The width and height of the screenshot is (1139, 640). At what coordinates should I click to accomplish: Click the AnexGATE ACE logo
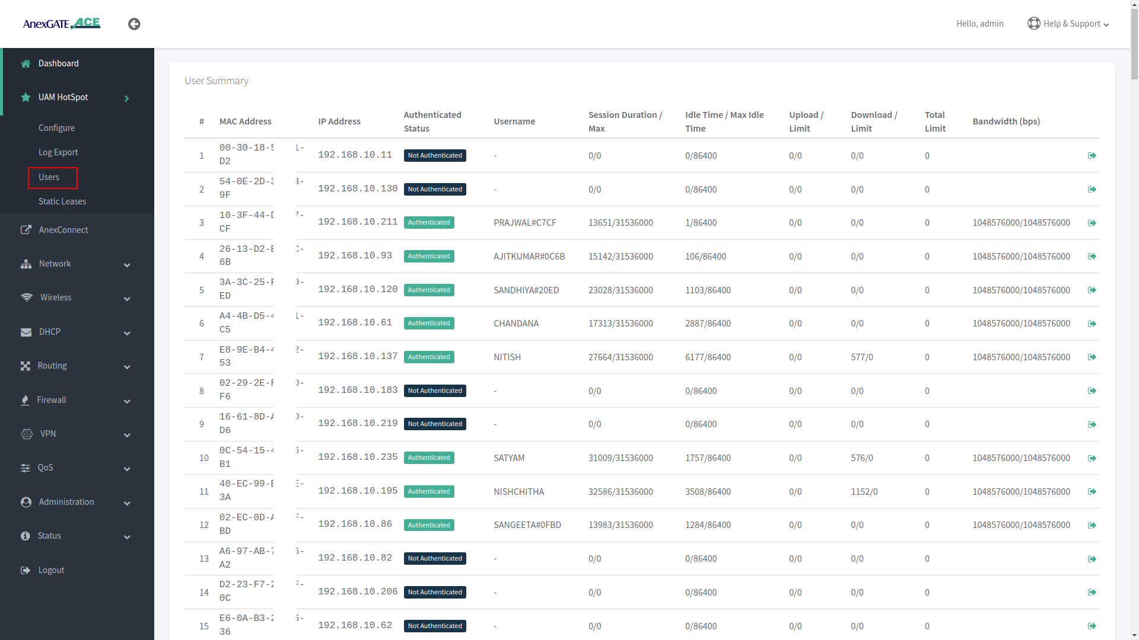coord(62,24)
